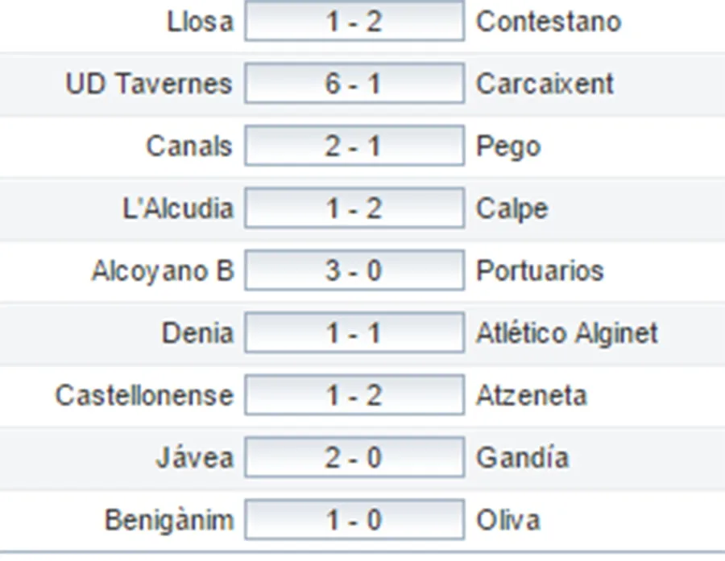725x561 pixels.
Task: Click the Canals team name
Action: (189, 146)
